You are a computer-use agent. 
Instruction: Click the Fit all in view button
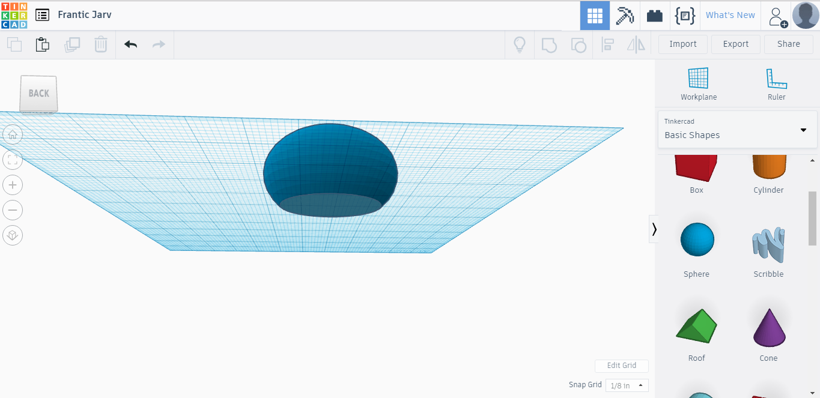[13, 159]
